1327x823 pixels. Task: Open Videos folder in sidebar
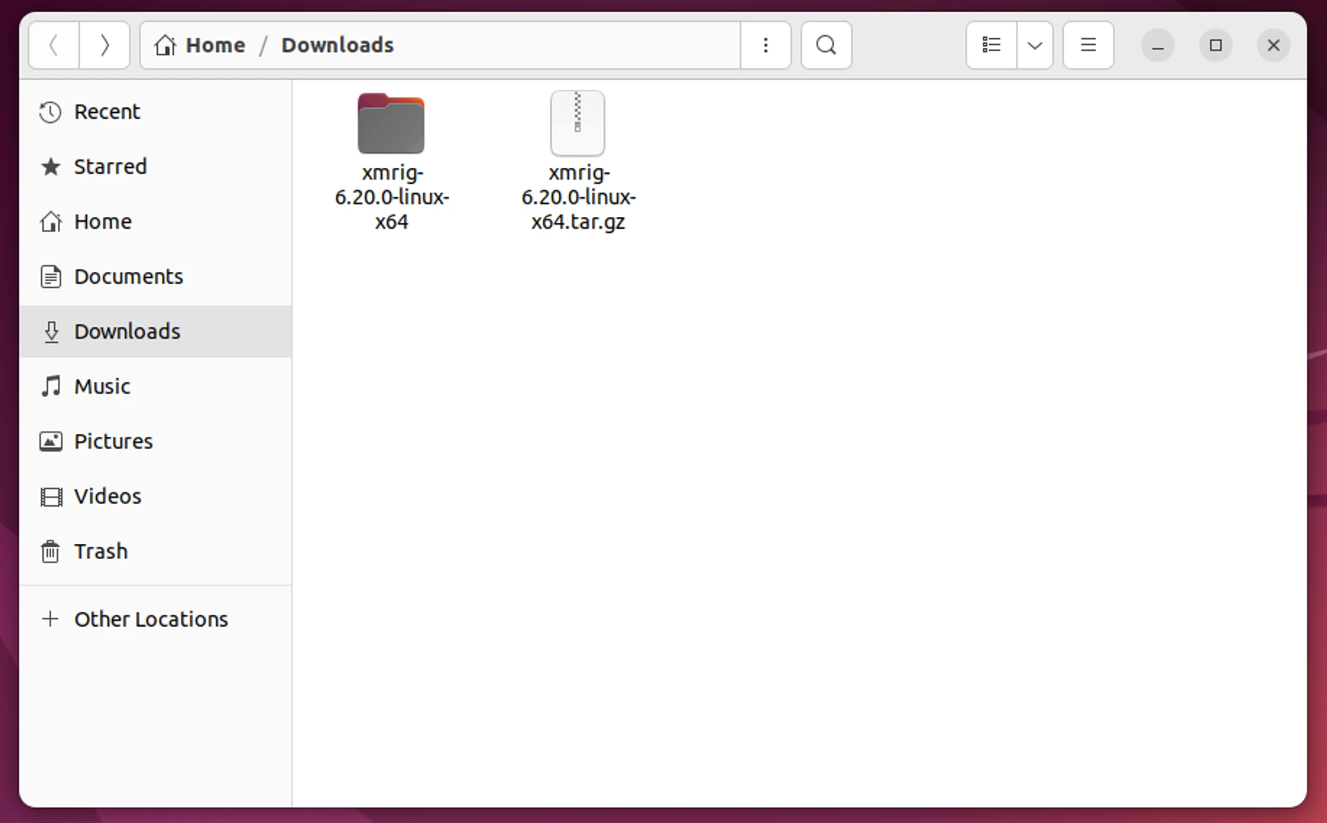[107, 497]
